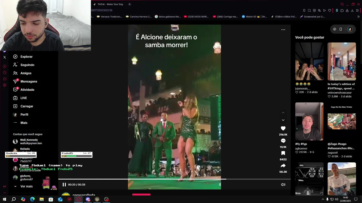
Task: Like the video with heart icon
Action: [283, 128]
